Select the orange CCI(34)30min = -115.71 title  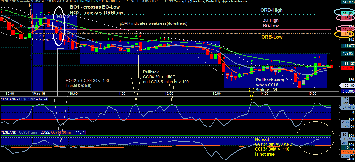coord(69,132)
